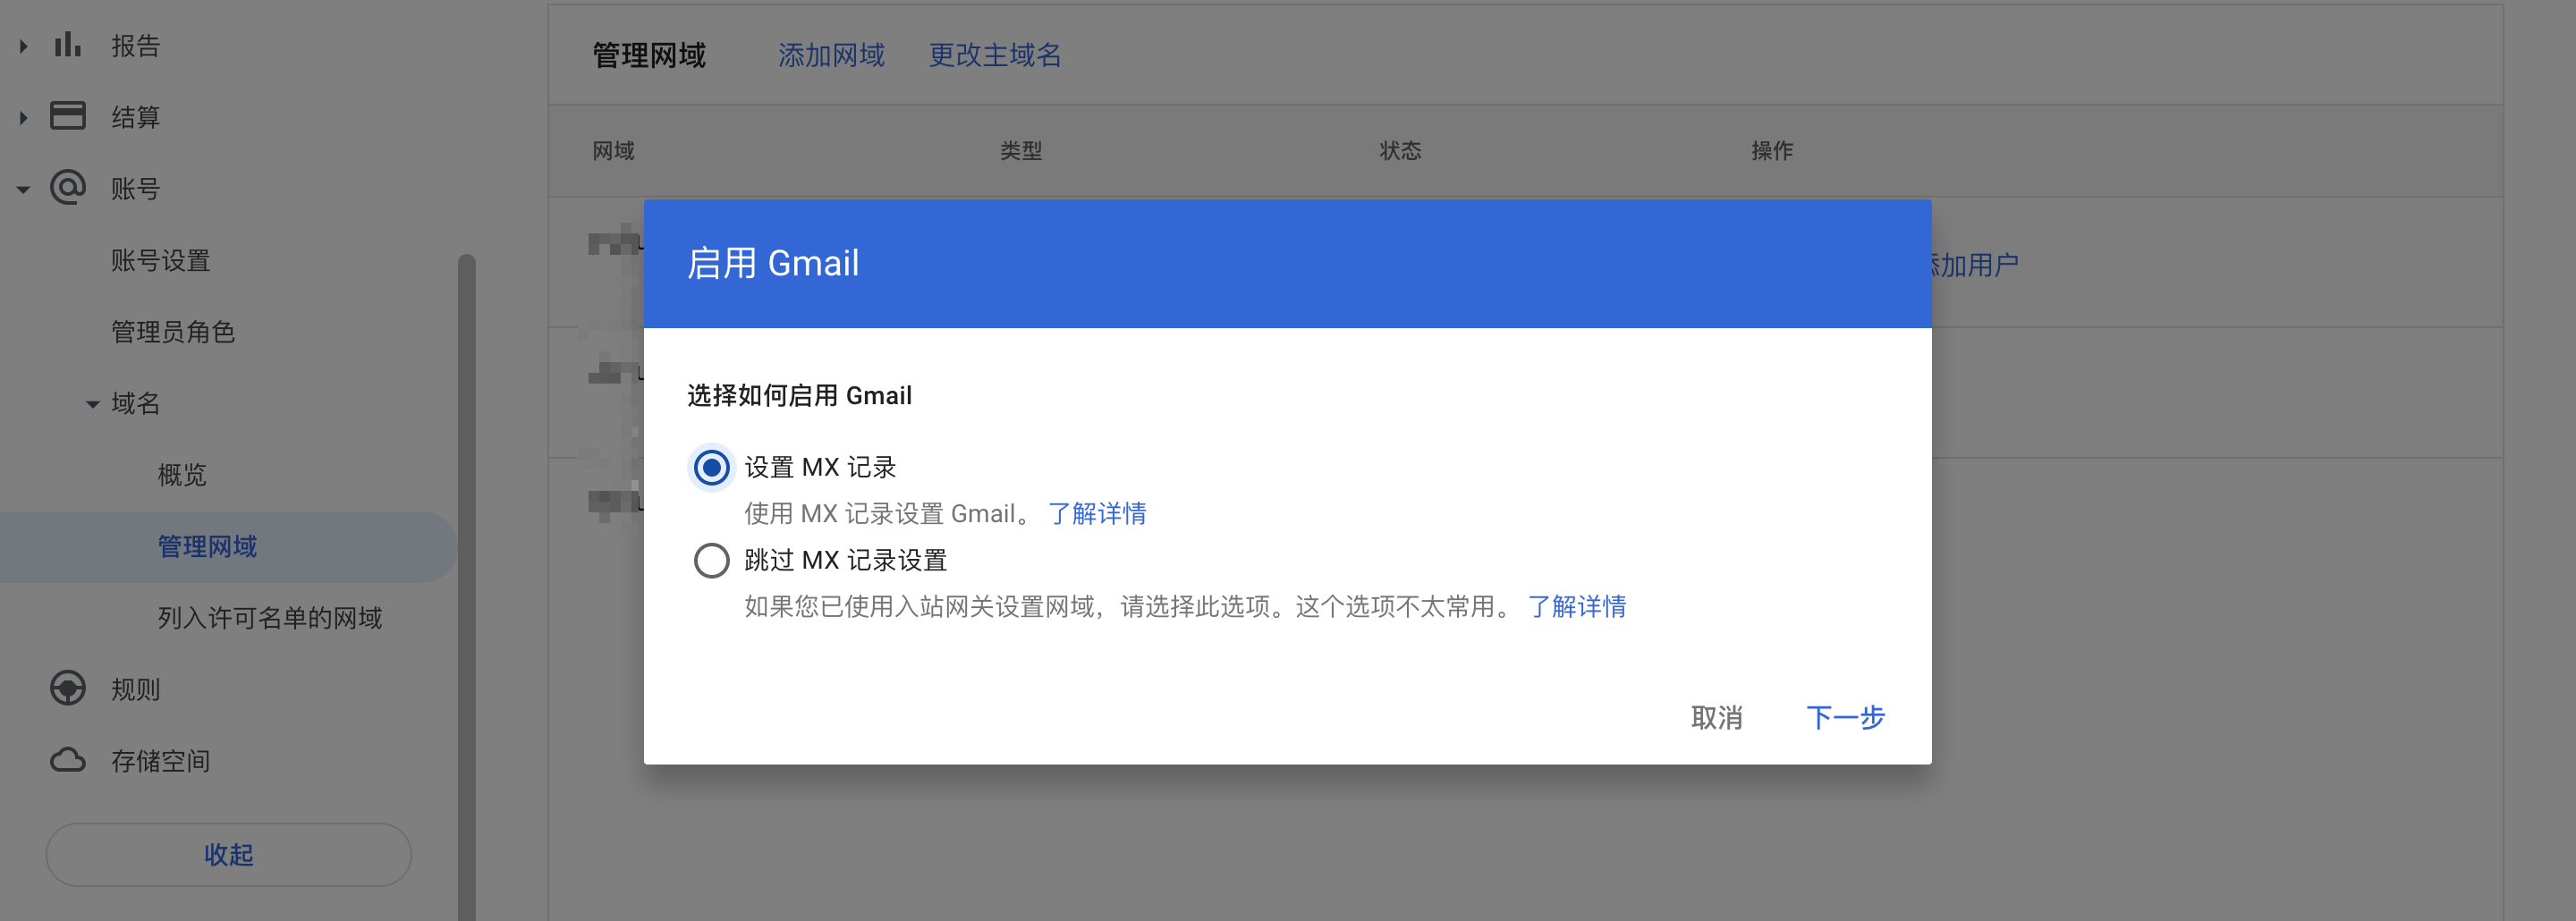Click the 添加用户 link behind dialog

tap(1975, 265)
